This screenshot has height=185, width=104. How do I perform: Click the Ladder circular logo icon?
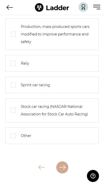click(x=39, y=8)
